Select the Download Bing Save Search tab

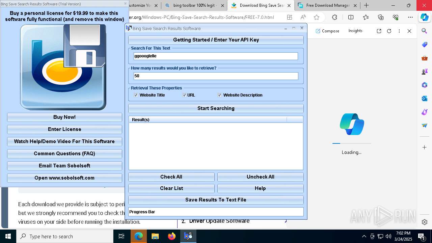(x=260, y=5)
